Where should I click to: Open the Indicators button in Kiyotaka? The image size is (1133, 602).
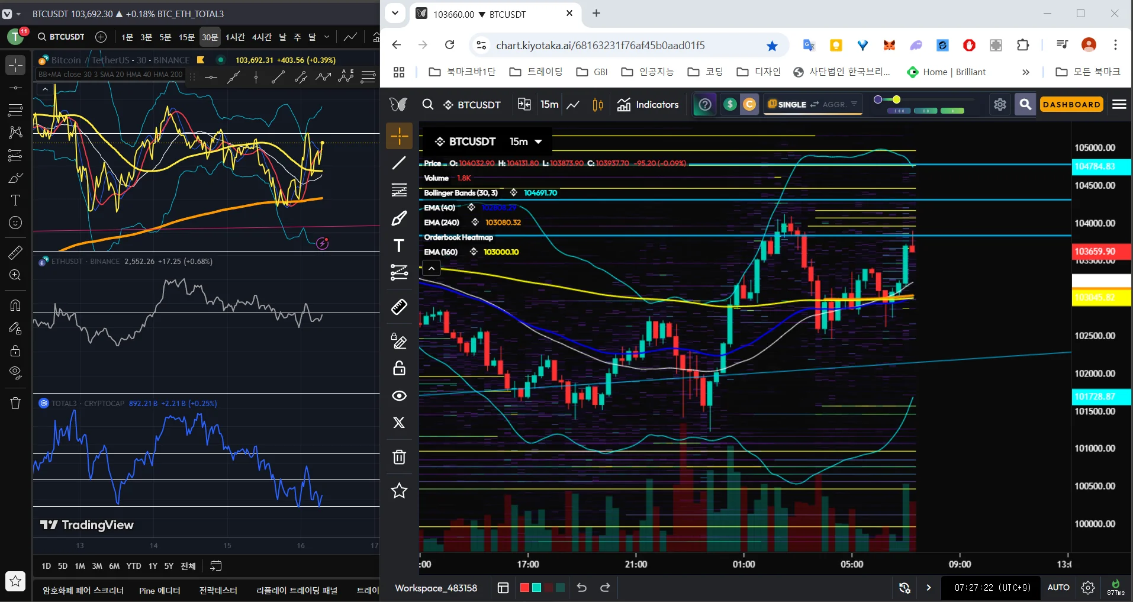tap(648, 105)
